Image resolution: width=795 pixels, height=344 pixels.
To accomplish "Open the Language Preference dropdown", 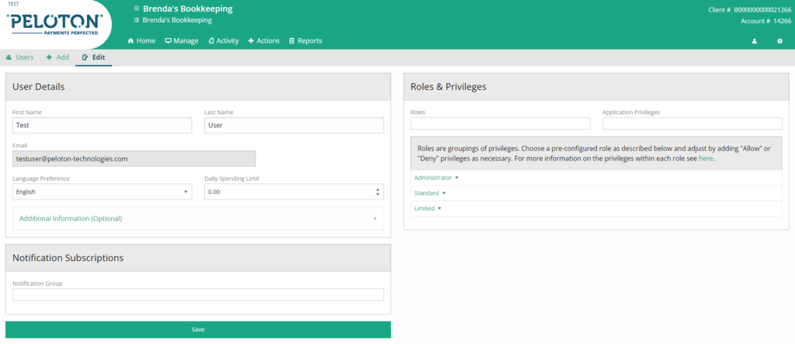I will coord(102,192).
